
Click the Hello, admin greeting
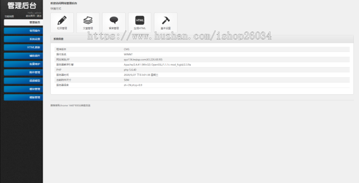tap(35, 13)
